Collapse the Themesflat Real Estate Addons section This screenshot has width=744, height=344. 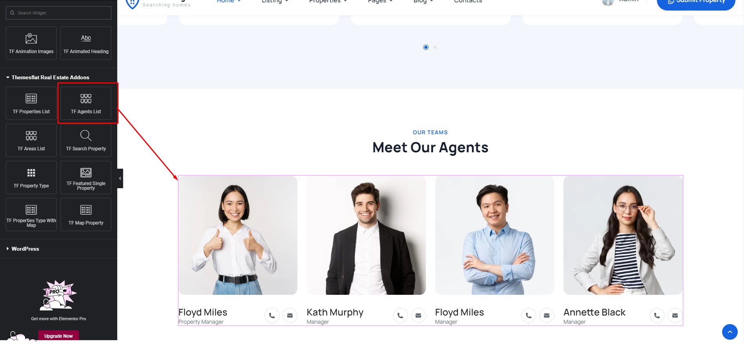48,77
